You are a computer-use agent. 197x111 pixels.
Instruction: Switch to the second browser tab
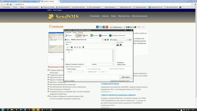coord(30,1)
